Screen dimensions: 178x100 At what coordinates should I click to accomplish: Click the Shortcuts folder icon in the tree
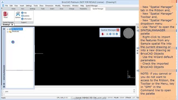click(10, 32)
